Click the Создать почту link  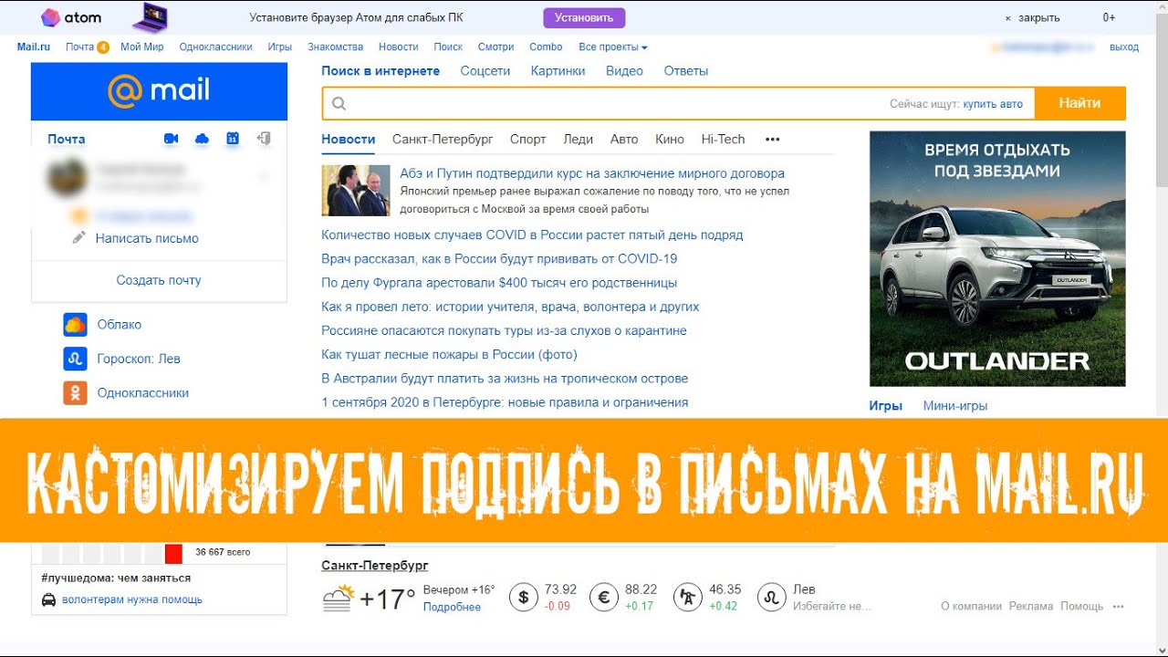point(159,280)
